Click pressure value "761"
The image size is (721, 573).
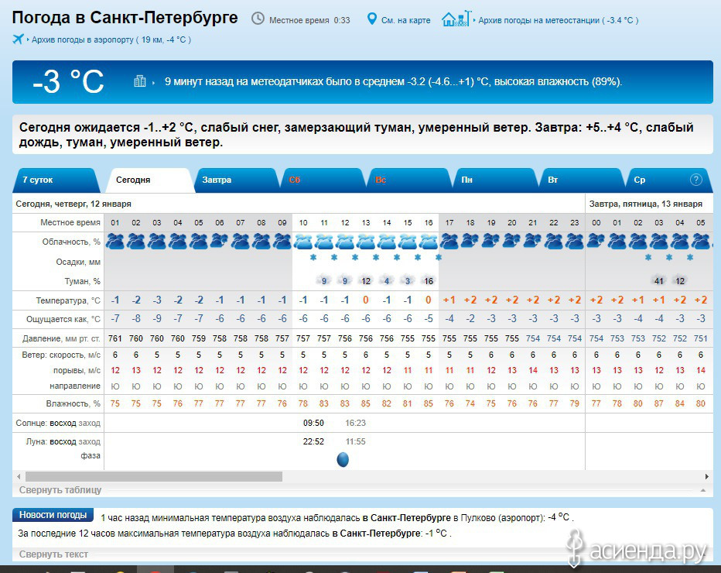[x=115, y=338]
